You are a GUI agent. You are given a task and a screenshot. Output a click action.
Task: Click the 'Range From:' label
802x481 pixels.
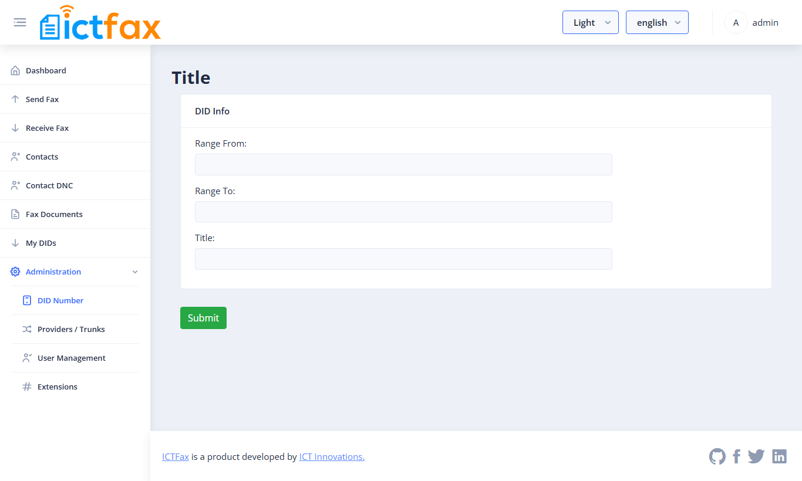pyautogui.click(x=221, y=143)
